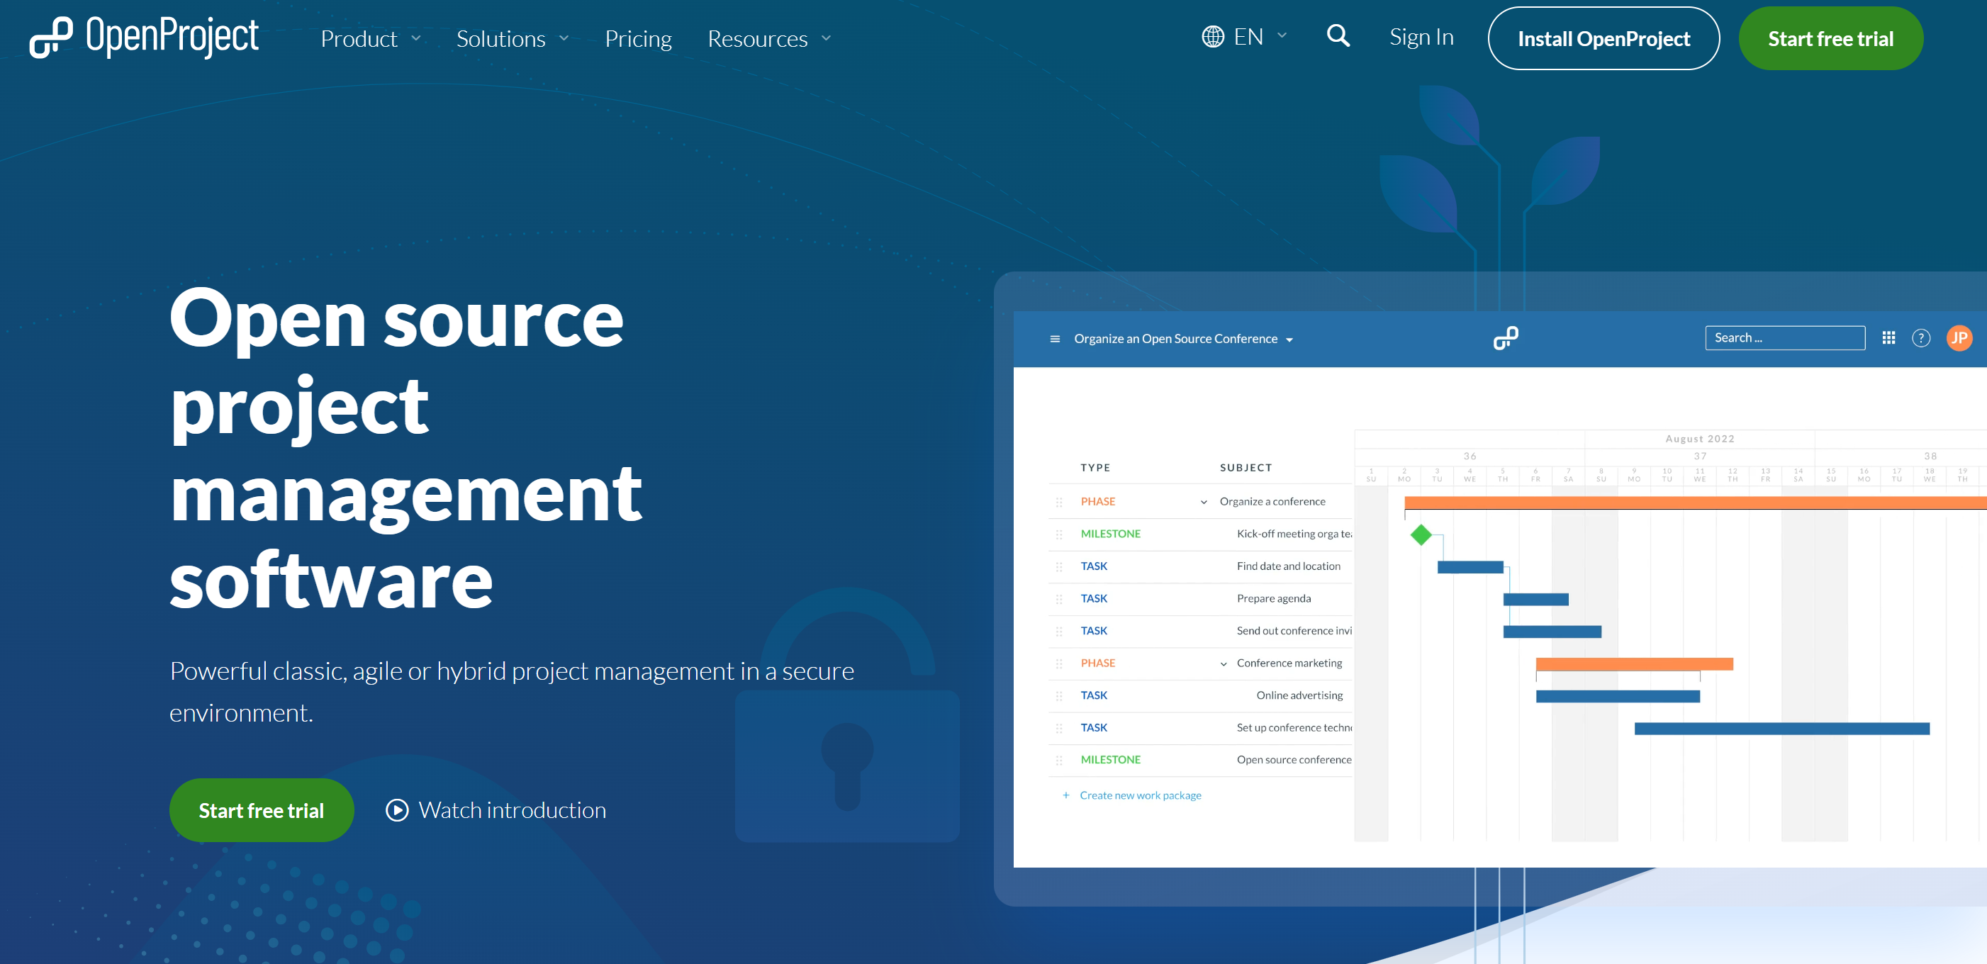Click Find date and location Gantt bar

1470,567
